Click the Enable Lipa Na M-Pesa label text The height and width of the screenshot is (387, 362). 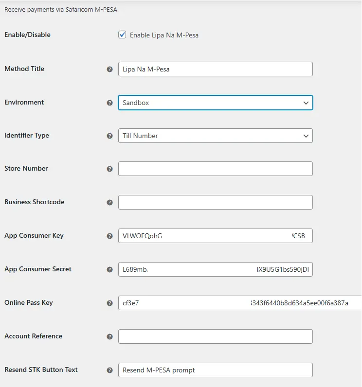(x=164, y=35)
